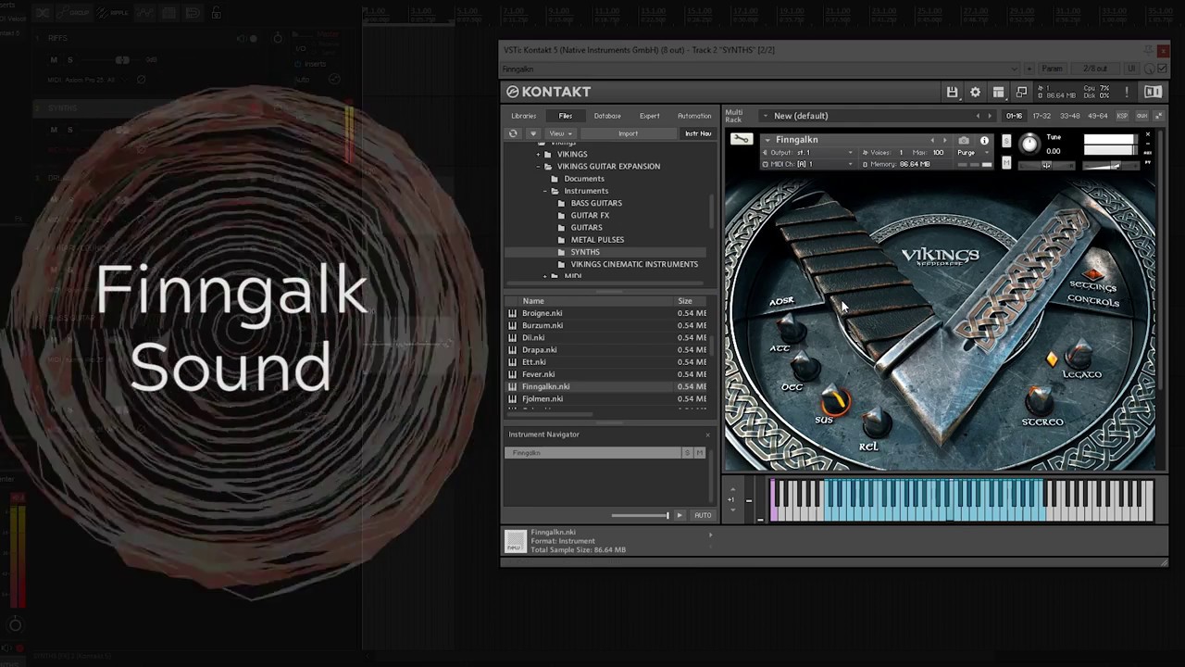Close the Instrument Navigator pane
1185x667 pixels.
tap(708, 434)
